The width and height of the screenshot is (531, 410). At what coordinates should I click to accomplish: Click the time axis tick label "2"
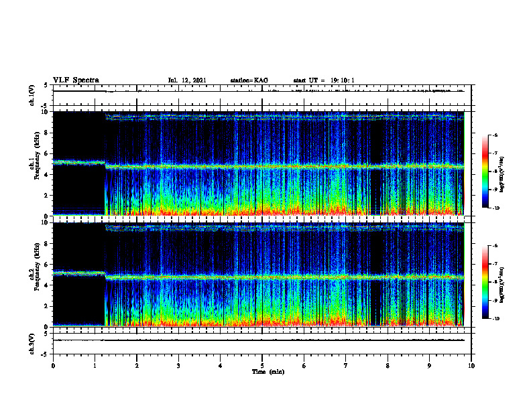click(x=137, y=366)
